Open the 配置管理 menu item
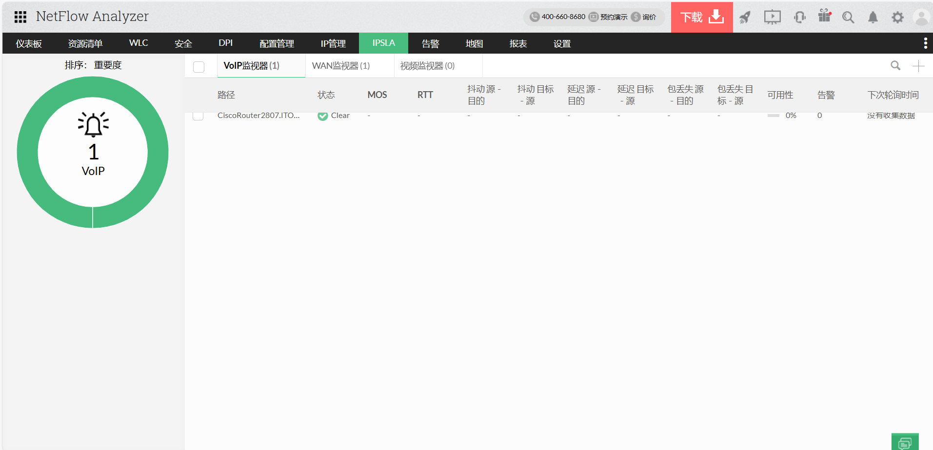The height and width of the screenshot is (450, 933). [277, 43]
